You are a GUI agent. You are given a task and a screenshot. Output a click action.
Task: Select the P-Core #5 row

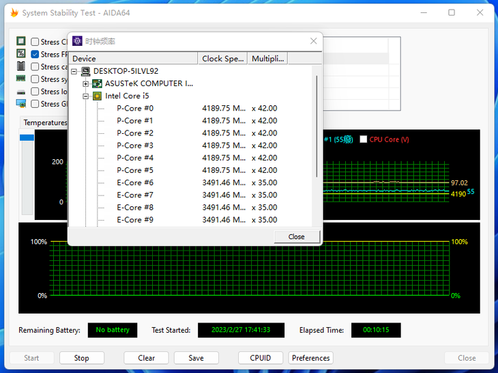pyautogui.click(x=190, y=170)
